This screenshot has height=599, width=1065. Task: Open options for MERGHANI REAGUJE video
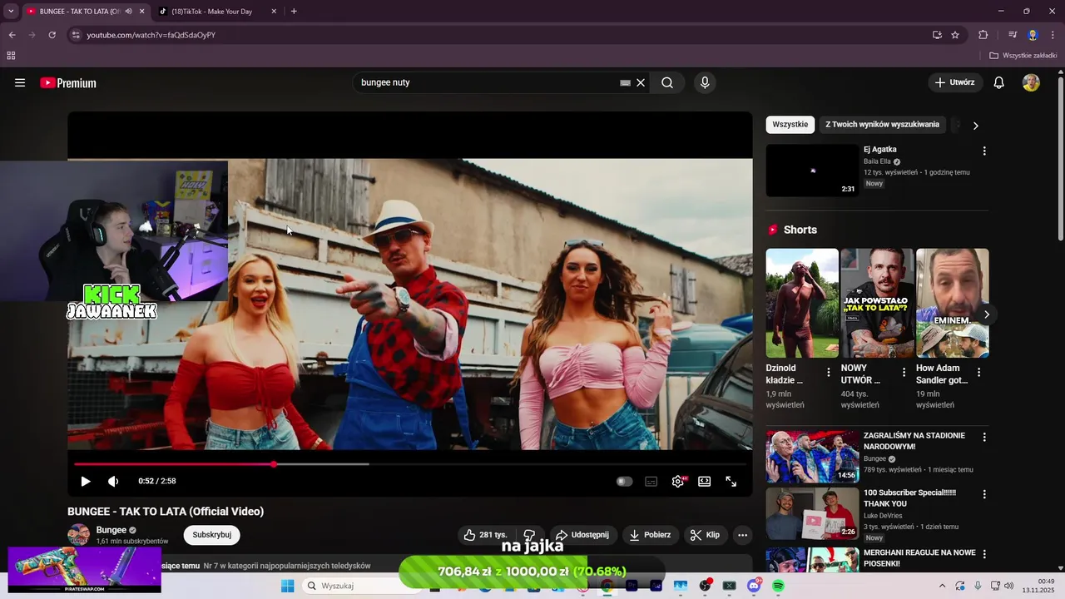(984, 553)
